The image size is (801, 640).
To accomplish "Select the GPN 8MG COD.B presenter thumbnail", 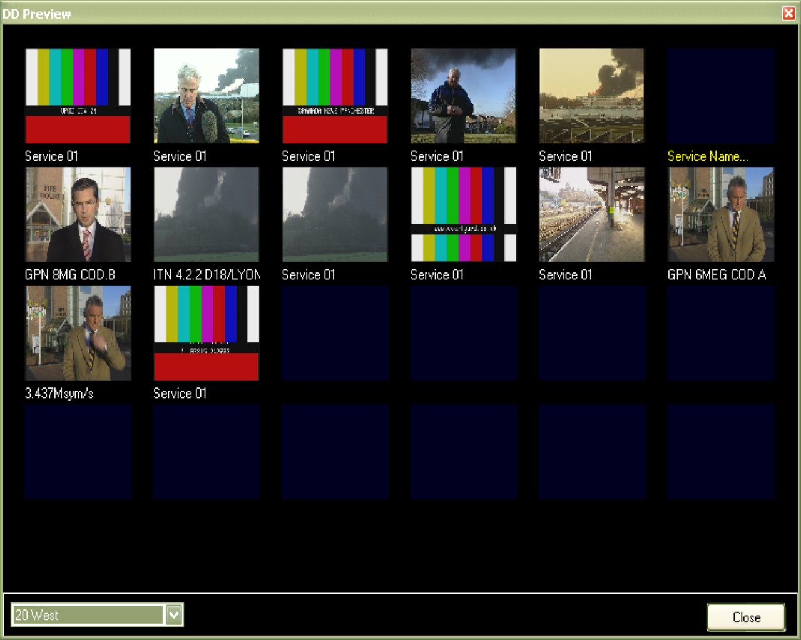I will click(78, 214).
